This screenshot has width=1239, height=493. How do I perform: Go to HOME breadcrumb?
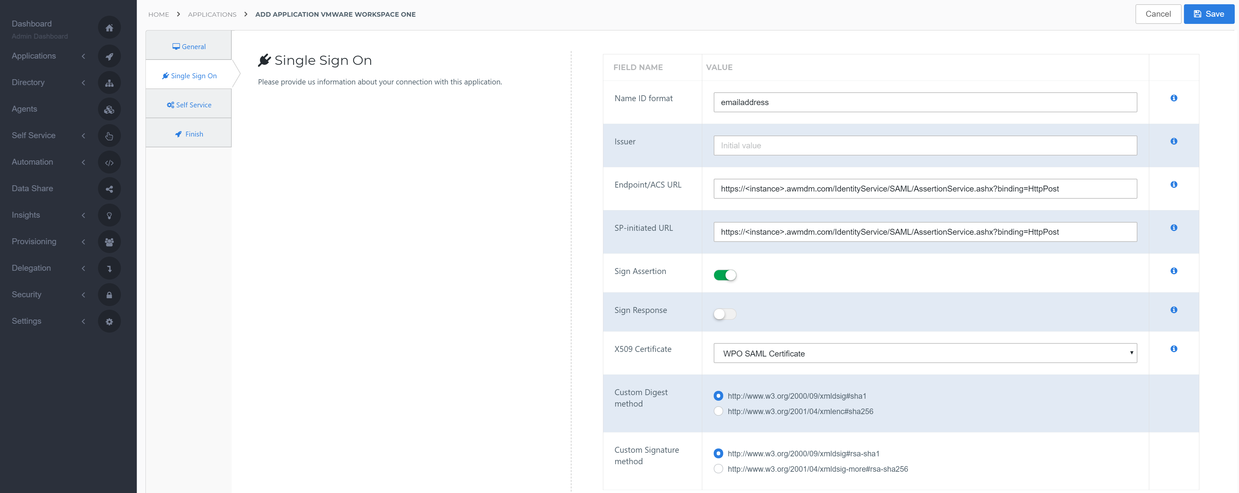tap(159, 14)
